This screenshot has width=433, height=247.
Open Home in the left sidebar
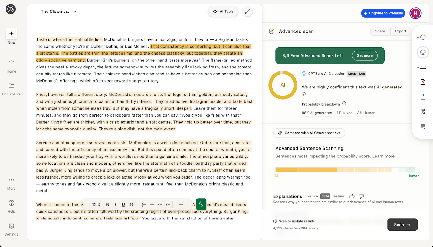pyautogui.click(x=11, y=66)
